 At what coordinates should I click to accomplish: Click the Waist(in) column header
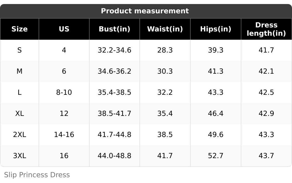pyautogui.click(x=165, y=29)
